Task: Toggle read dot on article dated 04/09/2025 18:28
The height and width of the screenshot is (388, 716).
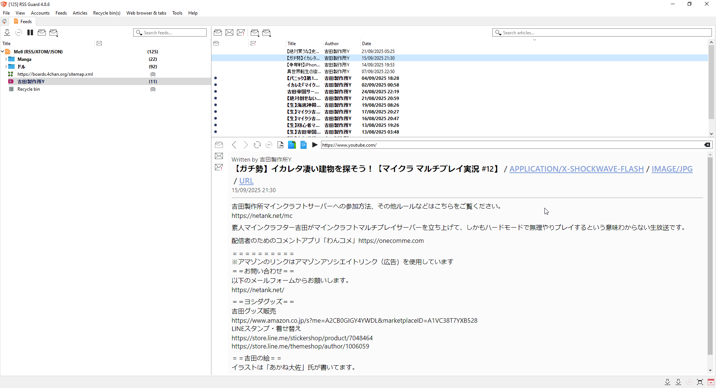Action: pyautogui.click(x=216, y=78)
